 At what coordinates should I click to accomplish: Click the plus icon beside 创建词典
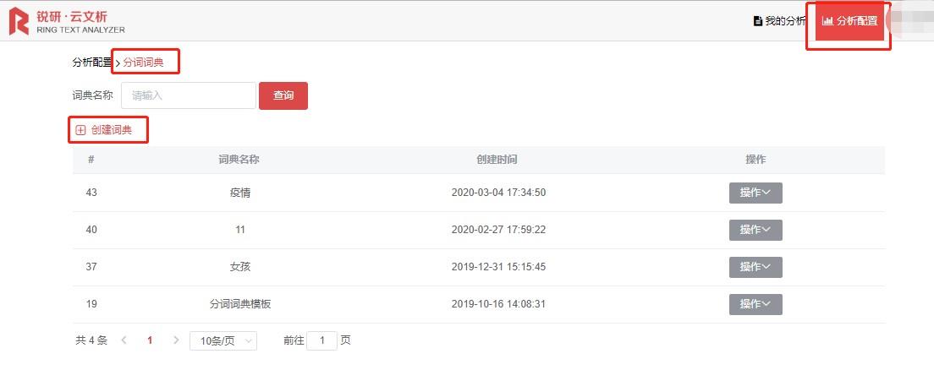point(80,130)
